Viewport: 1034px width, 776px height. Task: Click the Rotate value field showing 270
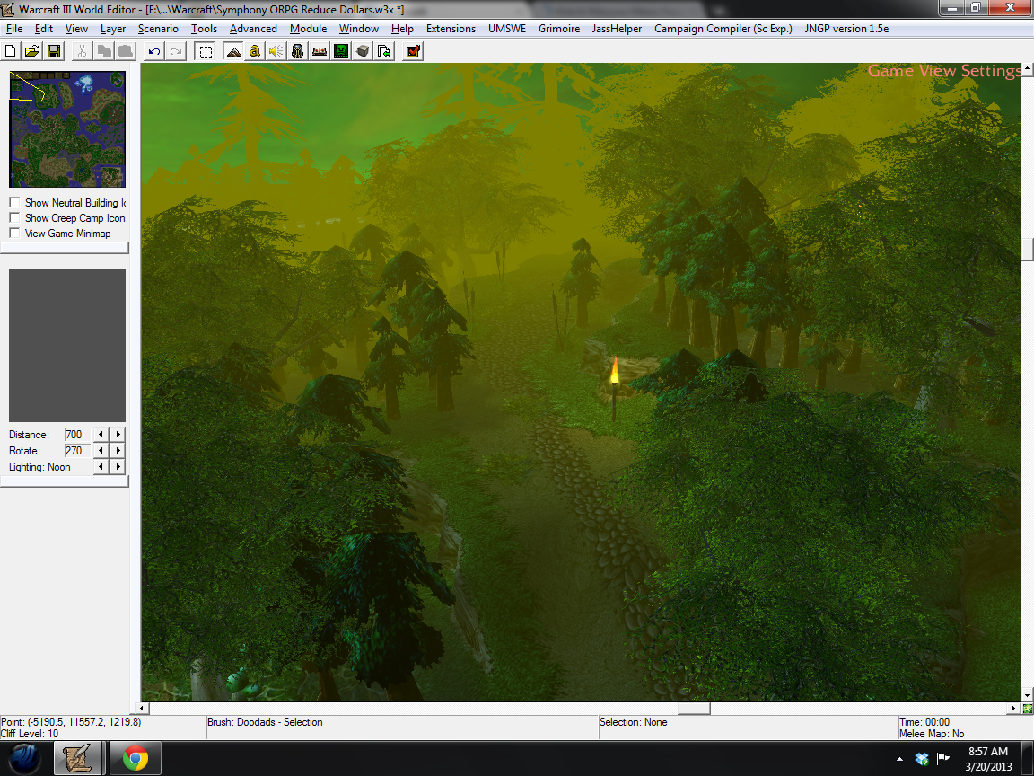(x=77, y=451)
